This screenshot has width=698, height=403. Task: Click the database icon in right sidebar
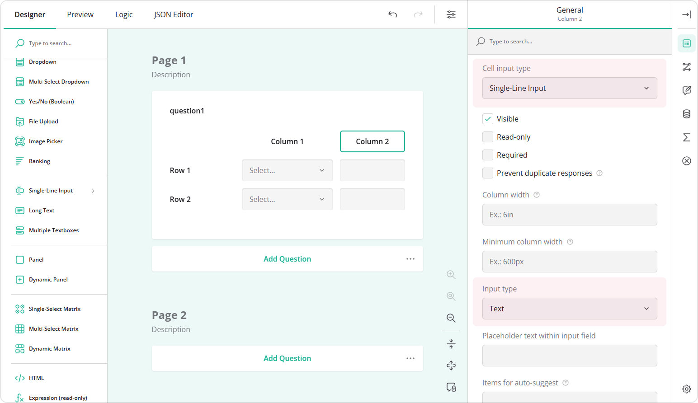pos(686,114)
